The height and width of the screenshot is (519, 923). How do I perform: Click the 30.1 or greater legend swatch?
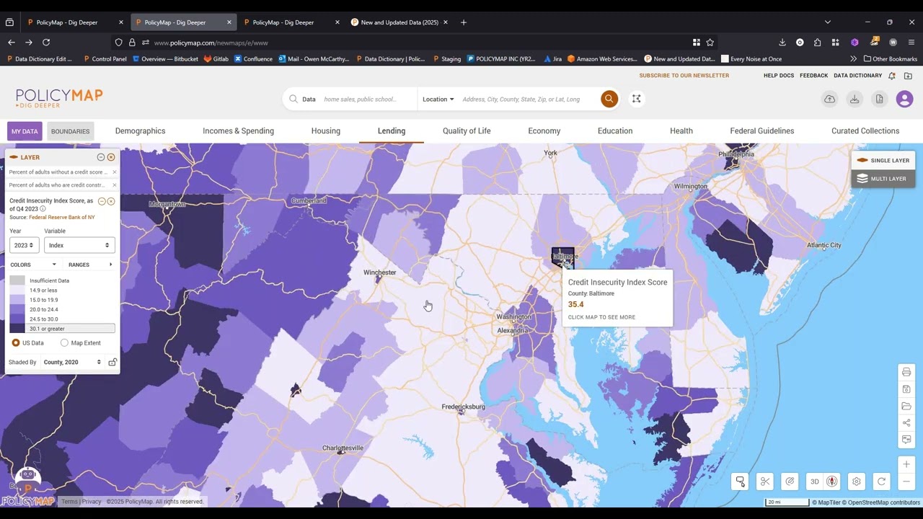click(x=17, y=329)
